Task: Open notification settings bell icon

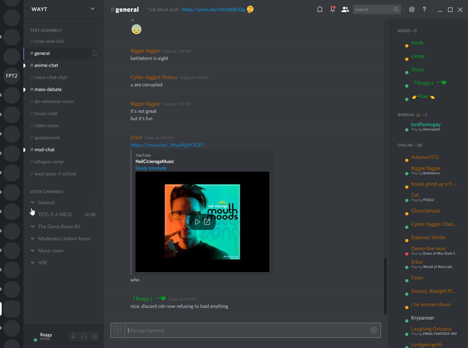Action: pos(320,9)
